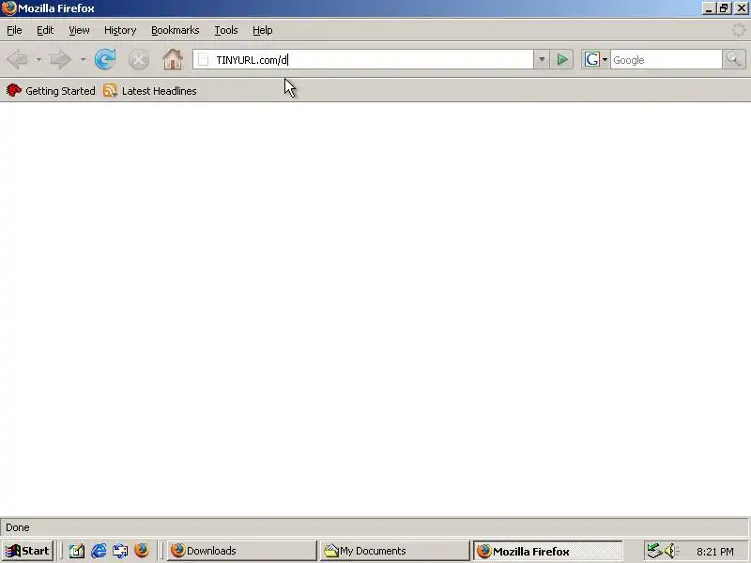Click the throbber activity indicator
The height and width of the screenshot is (563, 751).
(x=739, y=30)
